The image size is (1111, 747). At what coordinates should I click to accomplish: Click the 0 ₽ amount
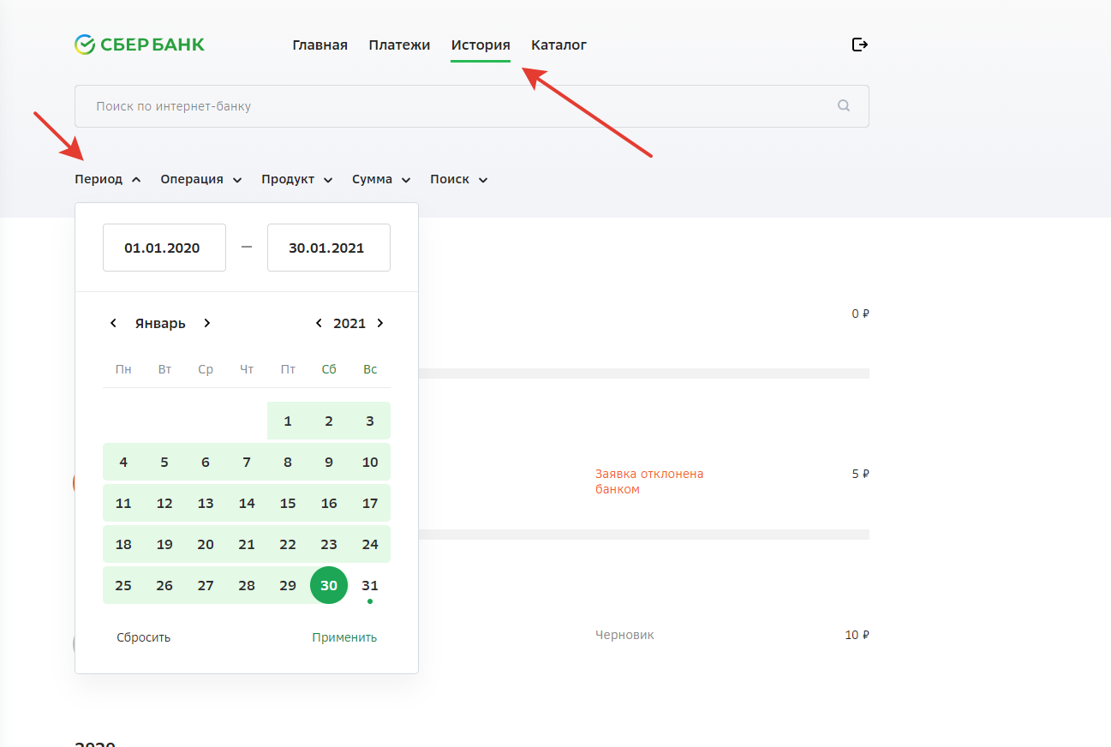point(861,314)
